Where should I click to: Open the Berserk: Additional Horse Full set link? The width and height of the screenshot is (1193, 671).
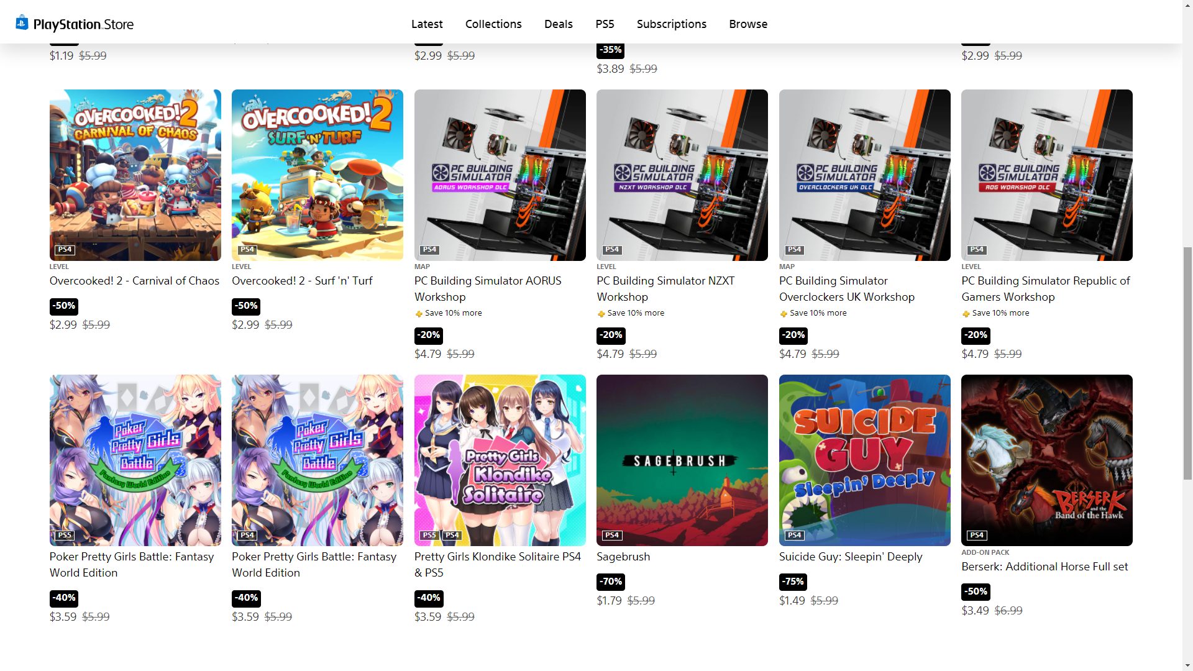1044,567
